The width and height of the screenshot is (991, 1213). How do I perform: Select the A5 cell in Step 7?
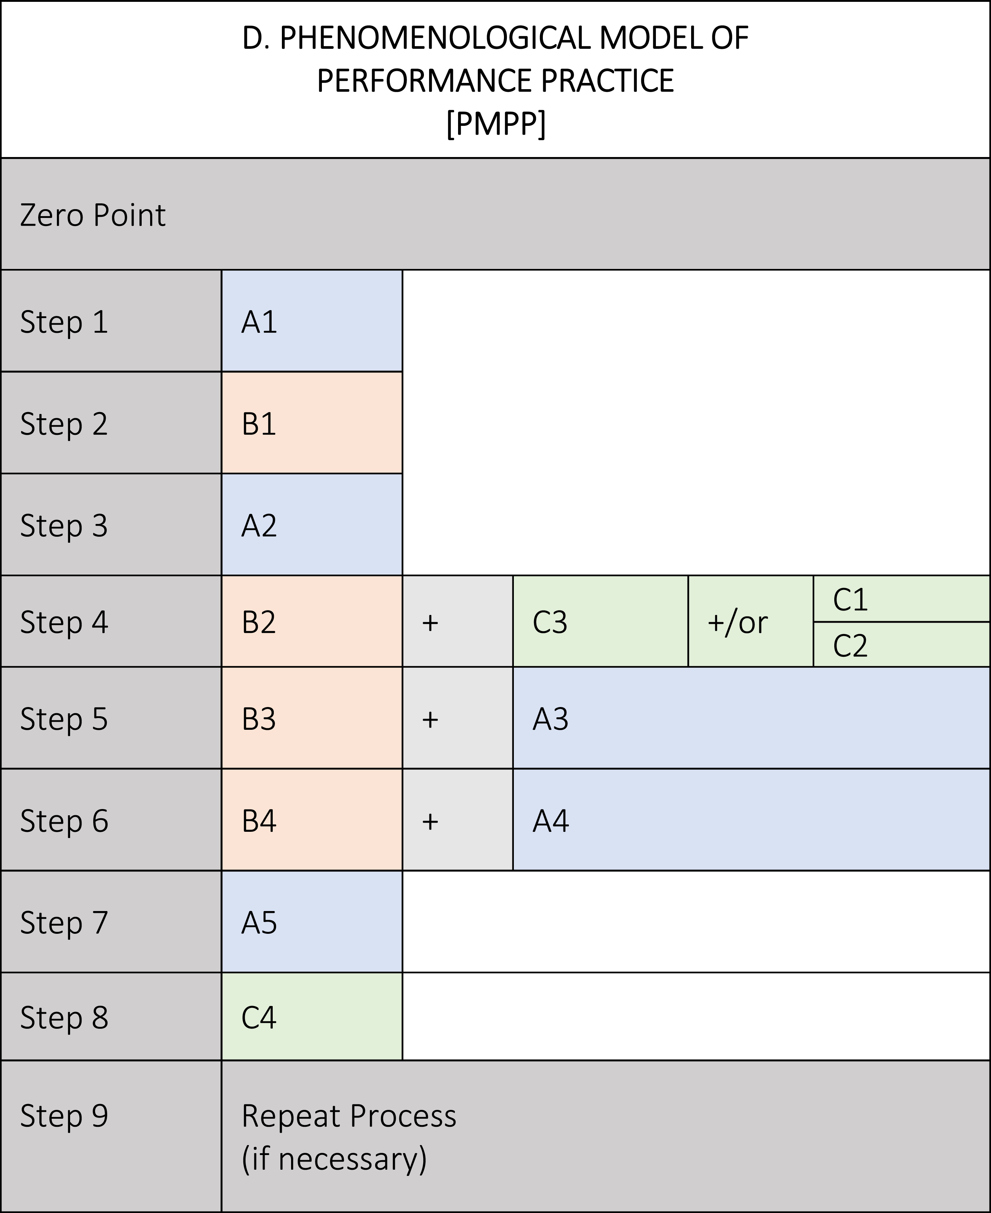click(312, 921)
